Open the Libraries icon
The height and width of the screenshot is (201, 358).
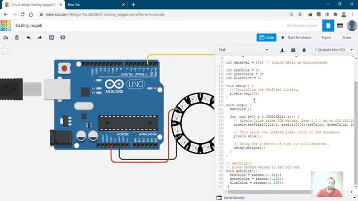tap(293, 50)
